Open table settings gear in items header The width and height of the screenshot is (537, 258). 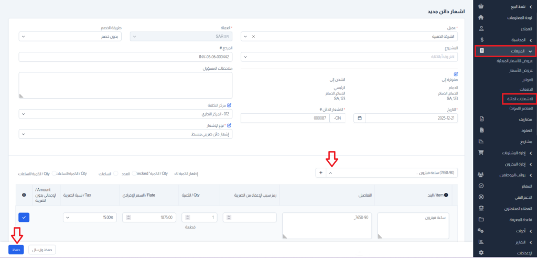click(23, 195)
